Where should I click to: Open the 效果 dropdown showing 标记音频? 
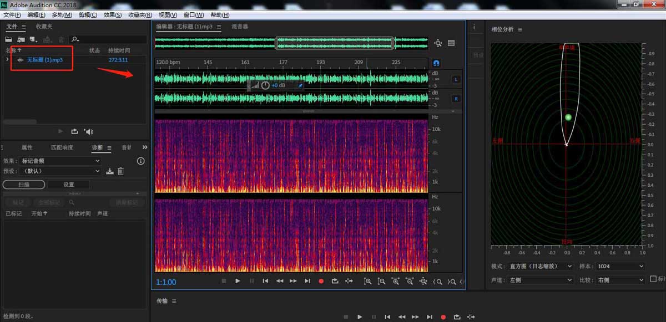pyautogui.click(x=60, y=161)
